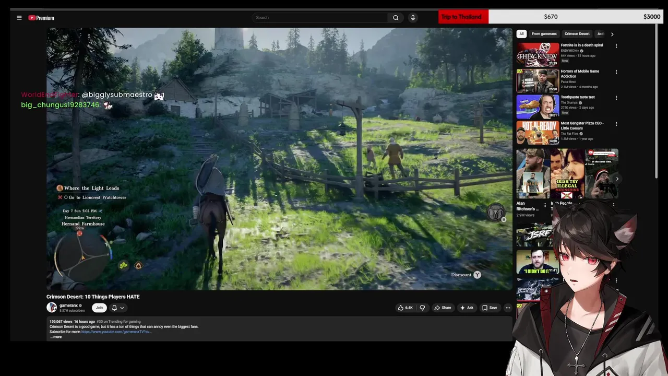Viewport: 668px width, 376px height.
Task: Share the video
Action: pos(443,308)
